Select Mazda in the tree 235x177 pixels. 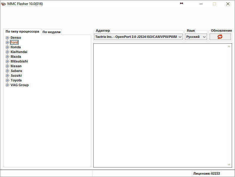click(16, 57)
